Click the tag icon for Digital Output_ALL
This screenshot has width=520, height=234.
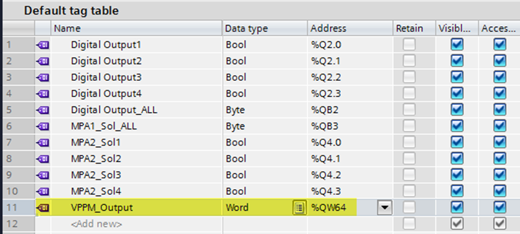(43, 110)
